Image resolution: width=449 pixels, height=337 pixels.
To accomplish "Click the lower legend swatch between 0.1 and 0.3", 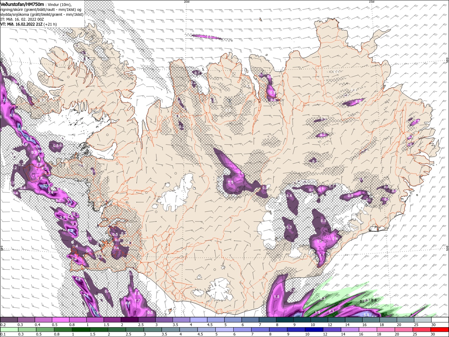I will (x=9, y=330).
